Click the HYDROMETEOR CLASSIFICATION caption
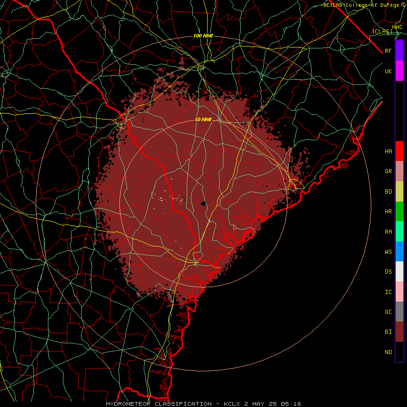The image size is (407, 407). point(159,404)
